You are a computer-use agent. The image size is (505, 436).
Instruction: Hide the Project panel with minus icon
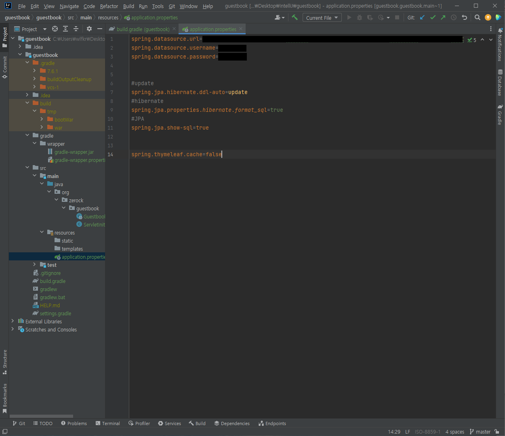(100, 29)
